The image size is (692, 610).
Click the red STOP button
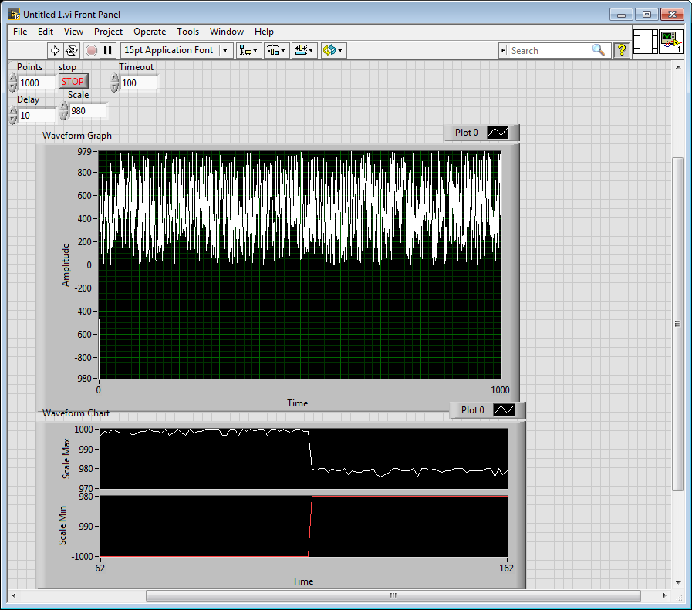click(x=73, y=82)
